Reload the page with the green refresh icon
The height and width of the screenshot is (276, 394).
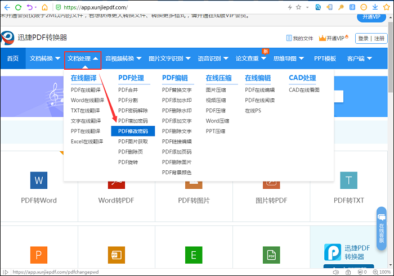click(18, 7)
